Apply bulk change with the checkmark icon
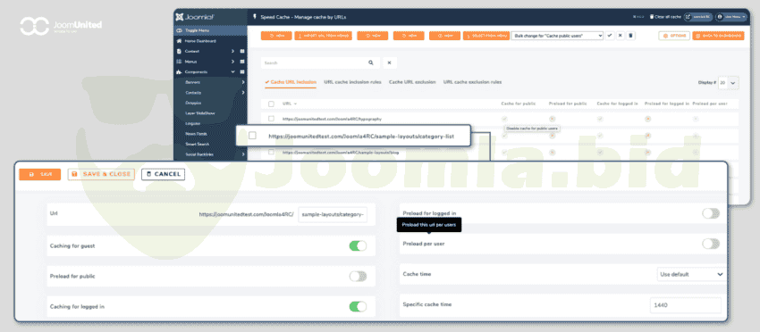The image size is (760, 332). [610, 36]
